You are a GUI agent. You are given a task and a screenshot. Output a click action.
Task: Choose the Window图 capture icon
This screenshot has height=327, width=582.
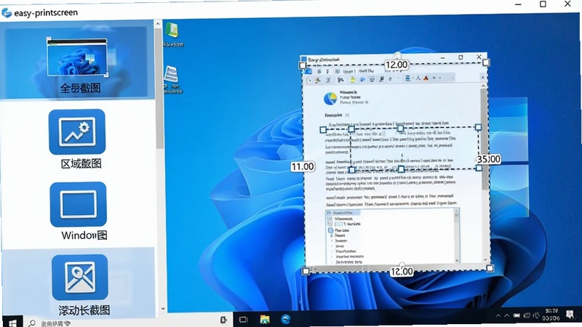(79, 204)
